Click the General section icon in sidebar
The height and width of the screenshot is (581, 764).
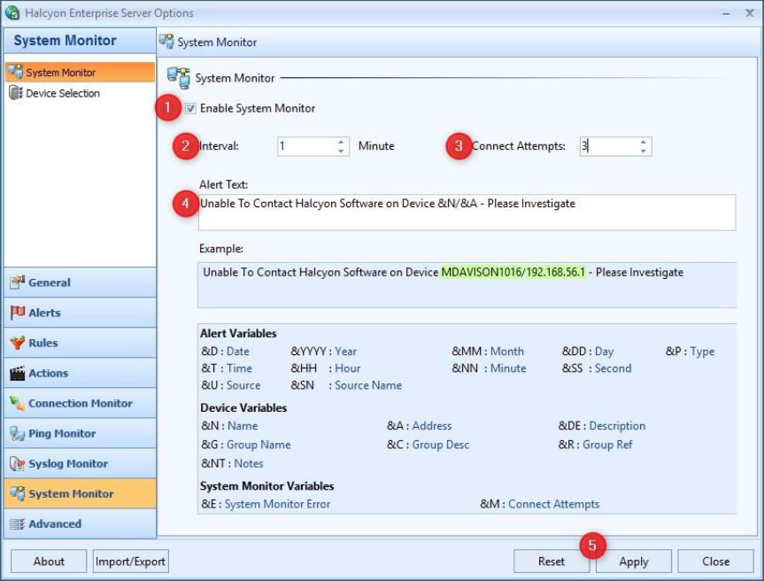point(17,283)
